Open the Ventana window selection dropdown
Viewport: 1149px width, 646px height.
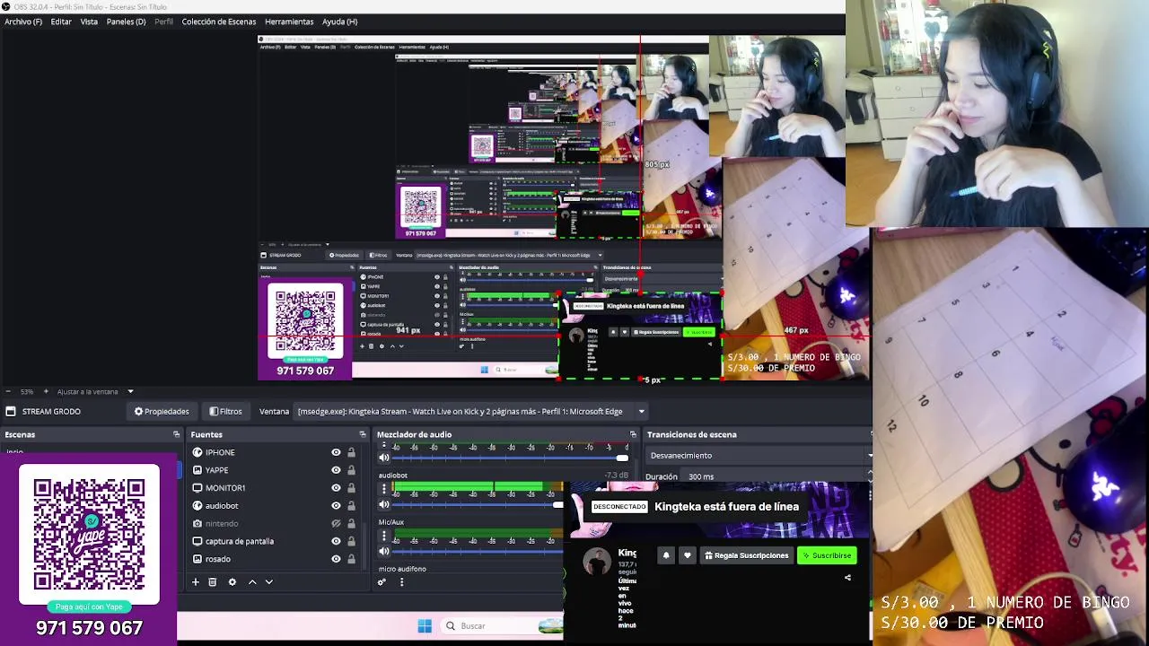[470, 411]
